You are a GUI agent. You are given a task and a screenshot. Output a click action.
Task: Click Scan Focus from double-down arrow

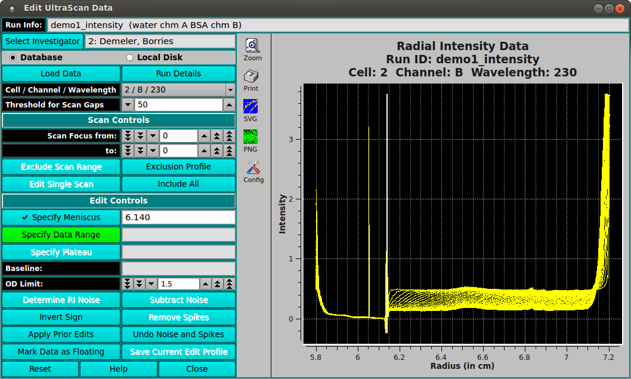[x=140, y=135]
